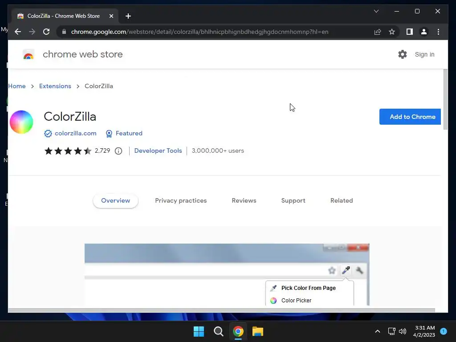Viewport: 456px width, 342px height.
Task: Click the Featured badge
Action: 124,133
